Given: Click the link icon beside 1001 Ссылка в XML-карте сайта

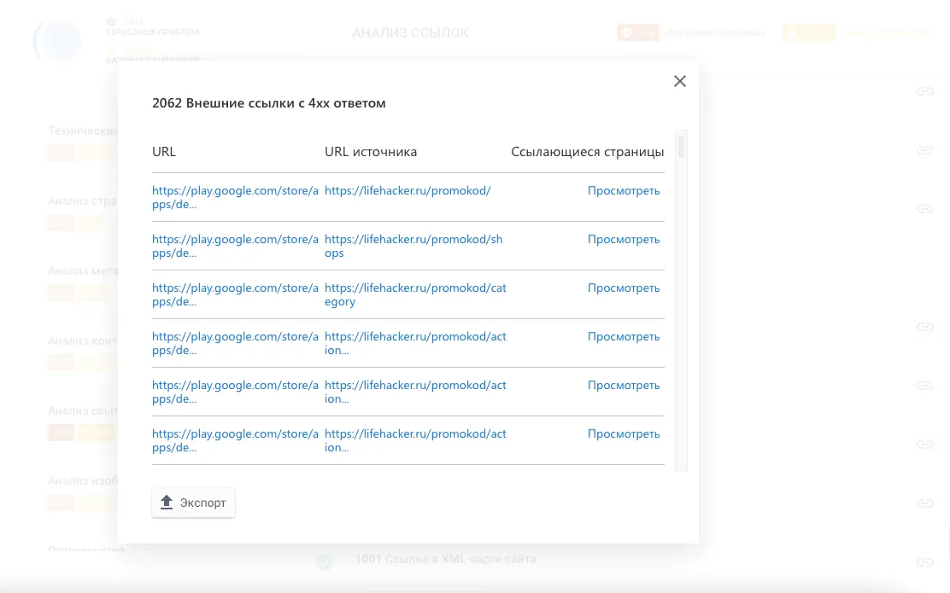Looking at the screenshot, I should (x=924, y=562).
